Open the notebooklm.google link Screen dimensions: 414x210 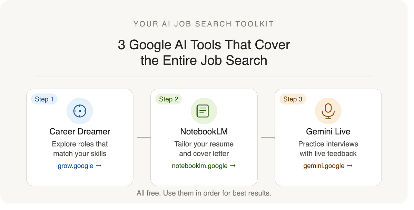click(x=204, y=166)
